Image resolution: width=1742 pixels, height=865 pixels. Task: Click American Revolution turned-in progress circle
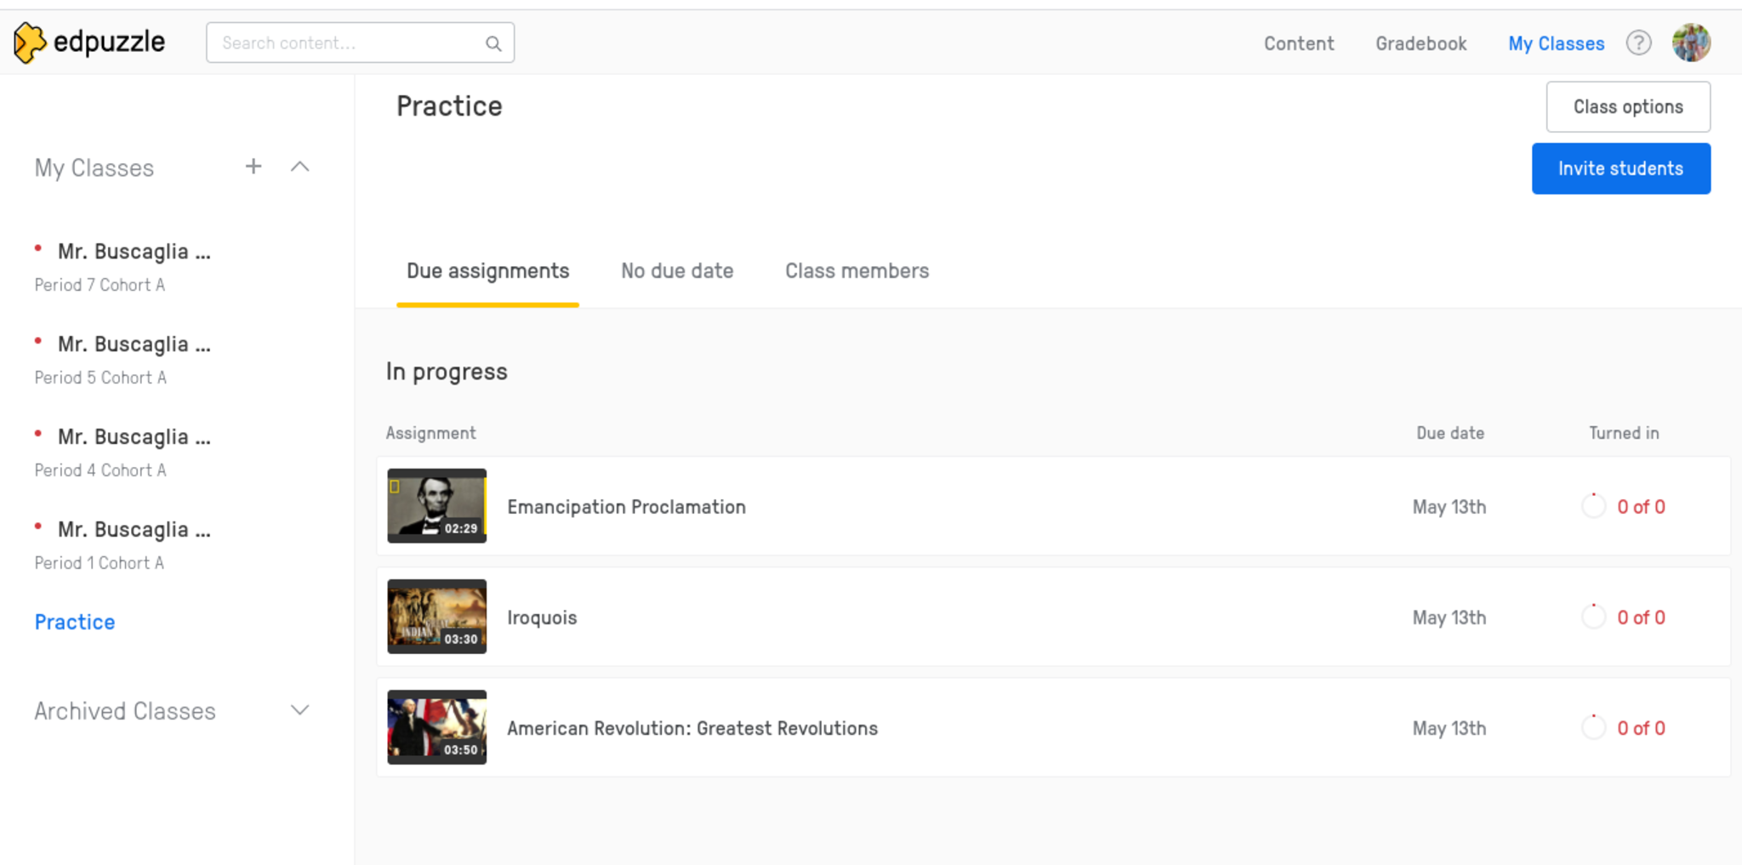click(1593, 727)
